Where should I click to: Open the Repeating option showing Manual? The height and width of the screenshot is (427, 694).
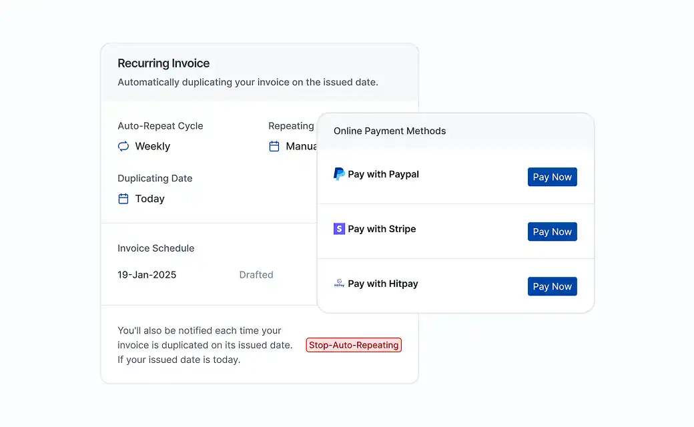pyautogui.click(x=300, y=146)
